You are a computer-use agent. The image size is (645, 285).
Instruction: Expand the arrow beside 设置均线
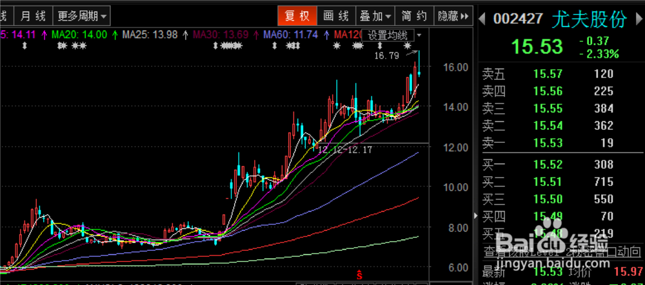[419, 35]
